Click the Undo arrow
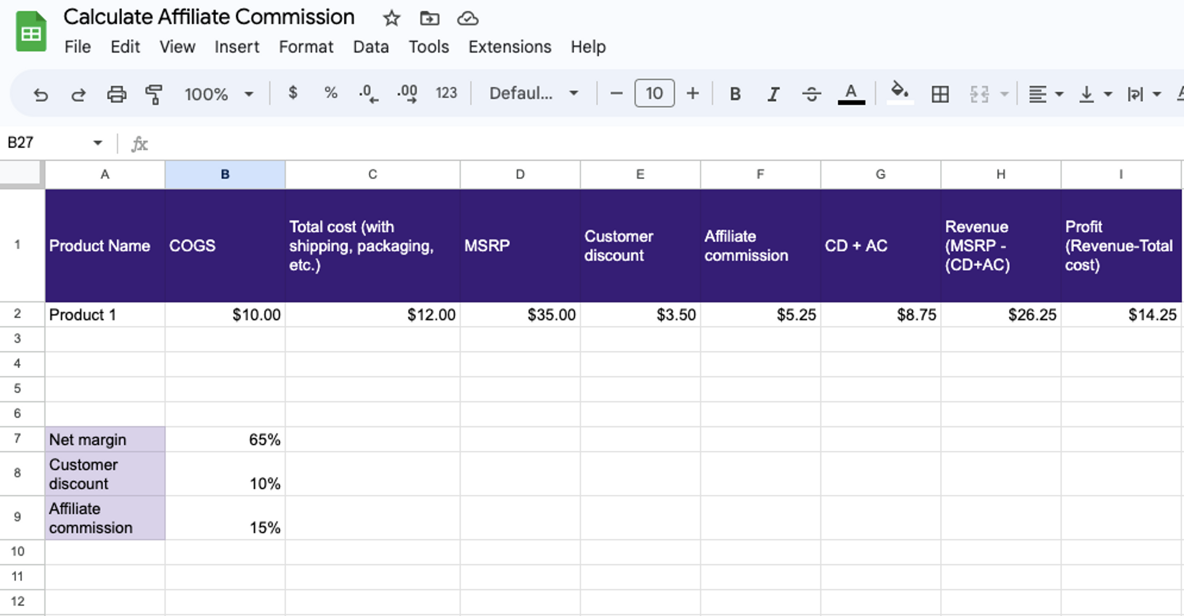Screen dimensions: 1184x616 pyautogui.click(x=40, y=93)
